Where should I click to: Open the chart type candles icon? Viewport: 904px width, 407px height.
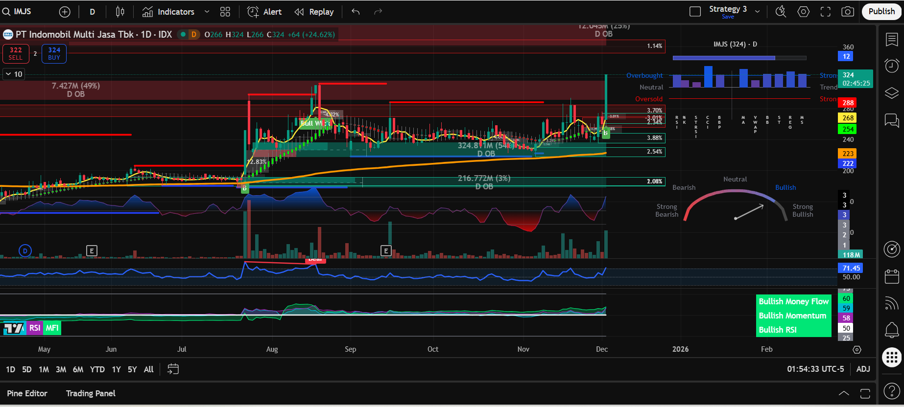120,12
